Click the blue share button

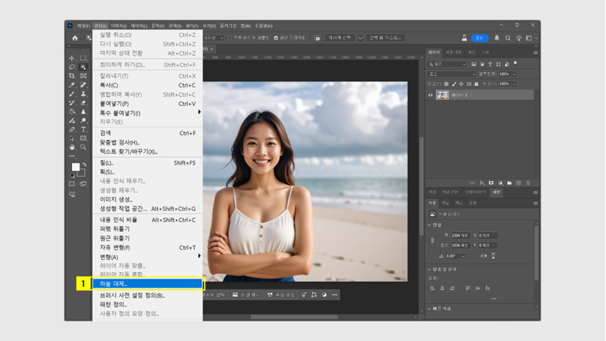click(x=480, y=38)
